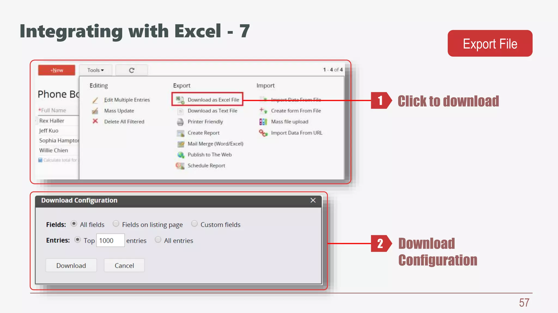
Task: Select the All fields radio button
Action: click(74, 224)
